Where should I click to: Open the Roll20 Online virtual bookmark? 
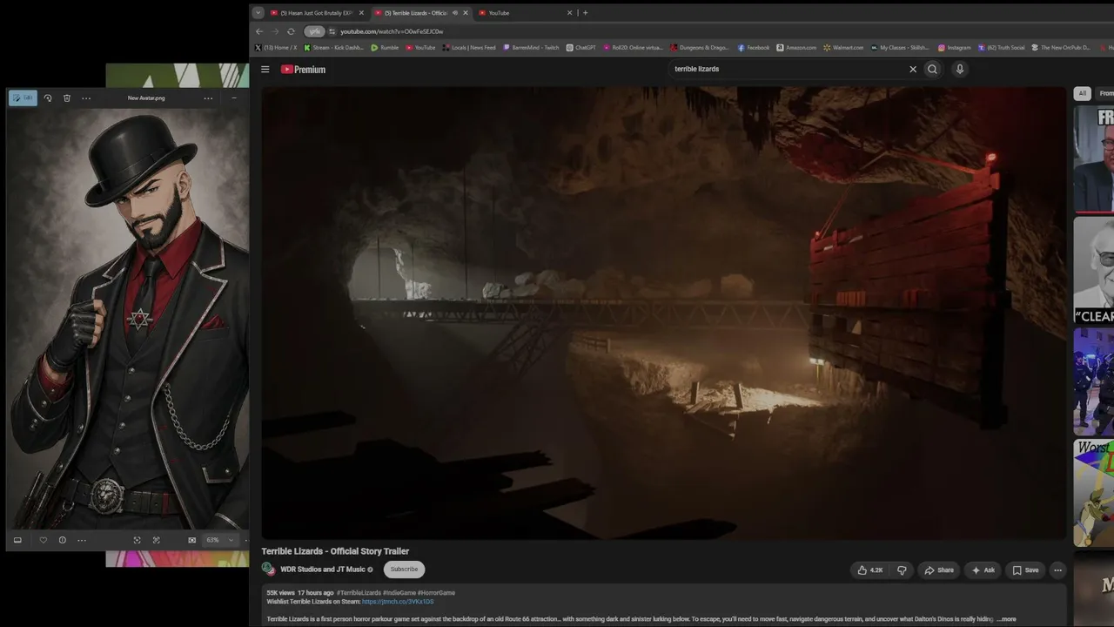point(633,48)
